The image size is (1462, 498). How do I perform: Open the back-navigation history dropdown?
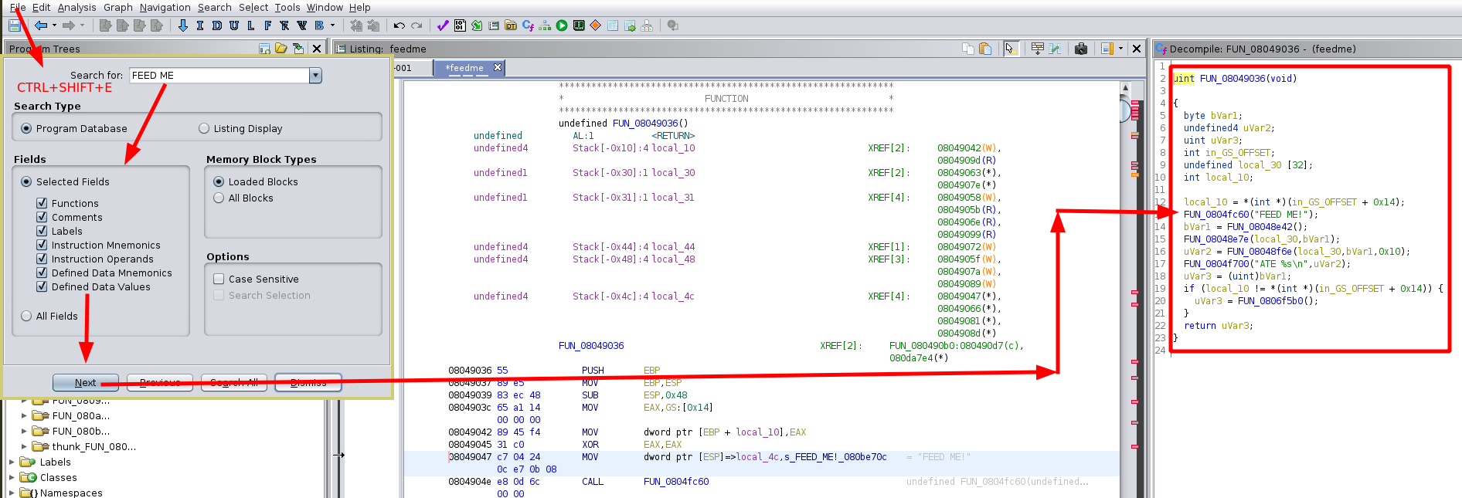click(x=54, y=25)
